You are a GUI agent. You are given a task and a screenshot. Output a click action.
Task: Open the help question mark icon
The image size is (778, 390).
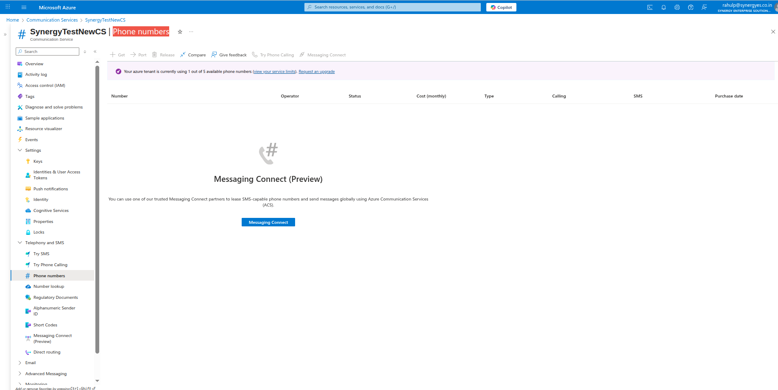691,7
